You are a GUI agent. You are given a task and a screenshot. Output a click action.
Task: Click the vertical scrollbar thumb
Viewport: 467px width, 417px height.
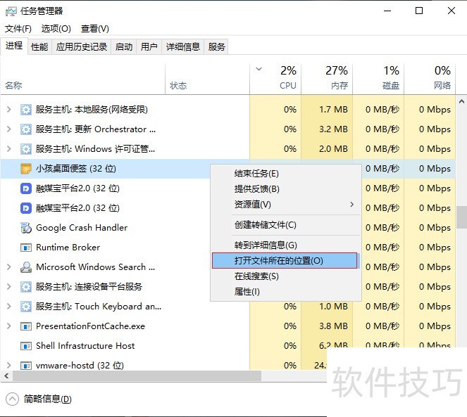click(461, 217)
